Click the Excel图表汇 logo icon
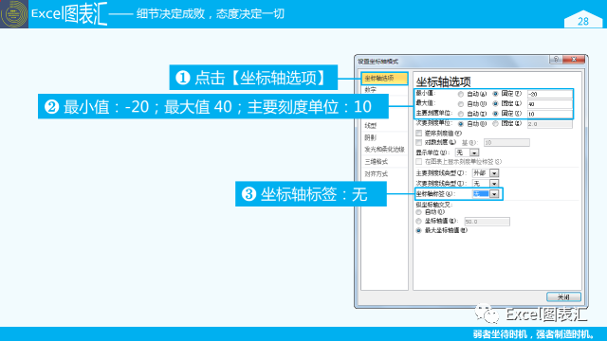607x341 pixels. 14,14
